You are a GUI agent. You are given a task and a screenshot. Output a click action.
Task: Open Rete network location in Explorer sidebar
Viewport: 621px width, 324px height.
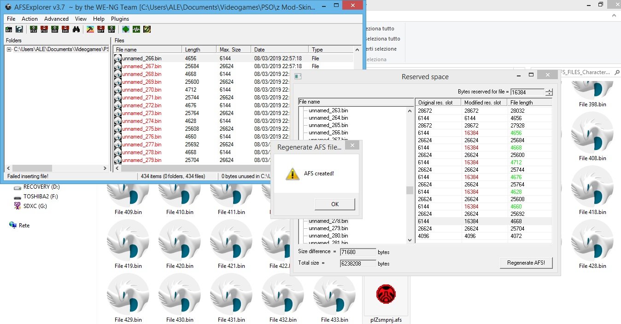[x=19, y=226]
